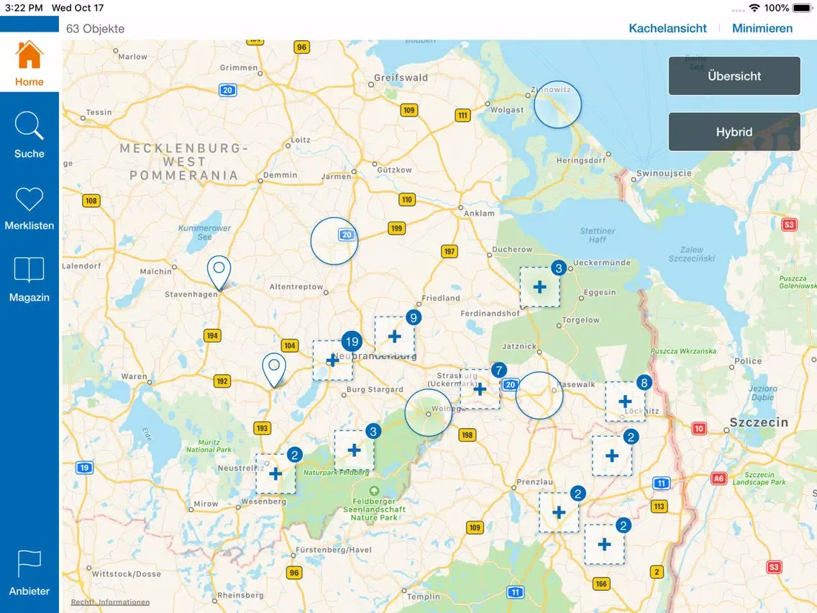Open the Suche search tab
Screen dimensions: 817x613
29,135
